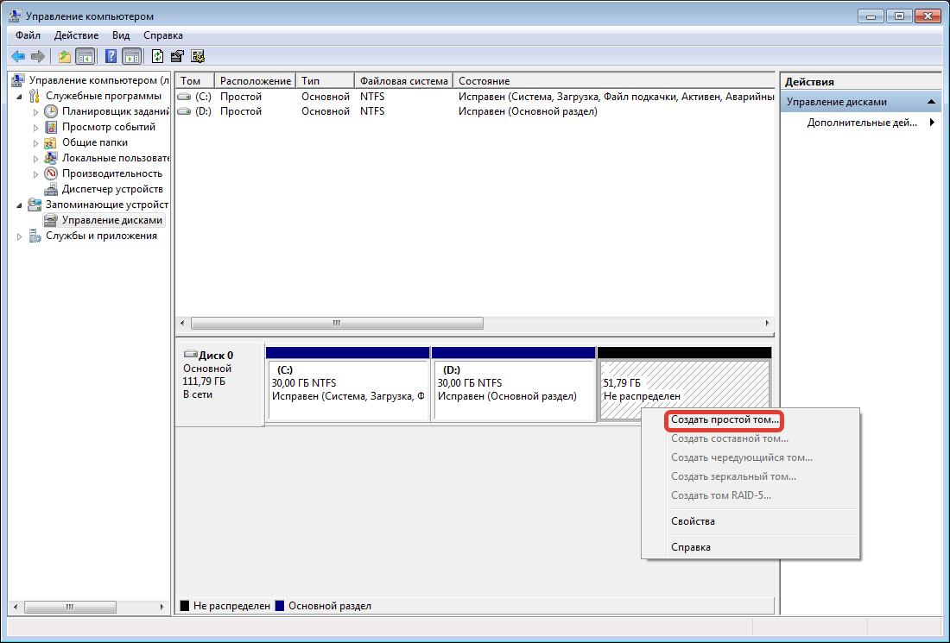Collapse the Служебные программы tree node
The image size is (950, 643).
pos(20,96)
